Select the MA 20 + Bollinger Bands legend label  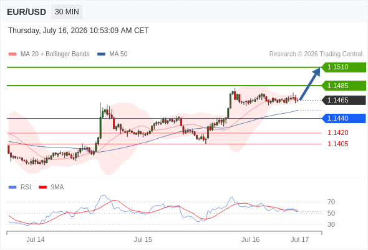[55, 54]
